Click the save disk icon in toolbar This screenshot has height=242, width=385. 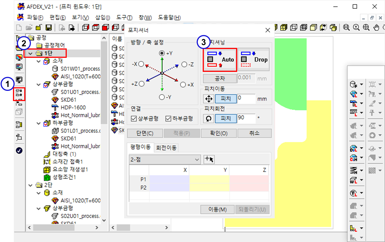49,28
